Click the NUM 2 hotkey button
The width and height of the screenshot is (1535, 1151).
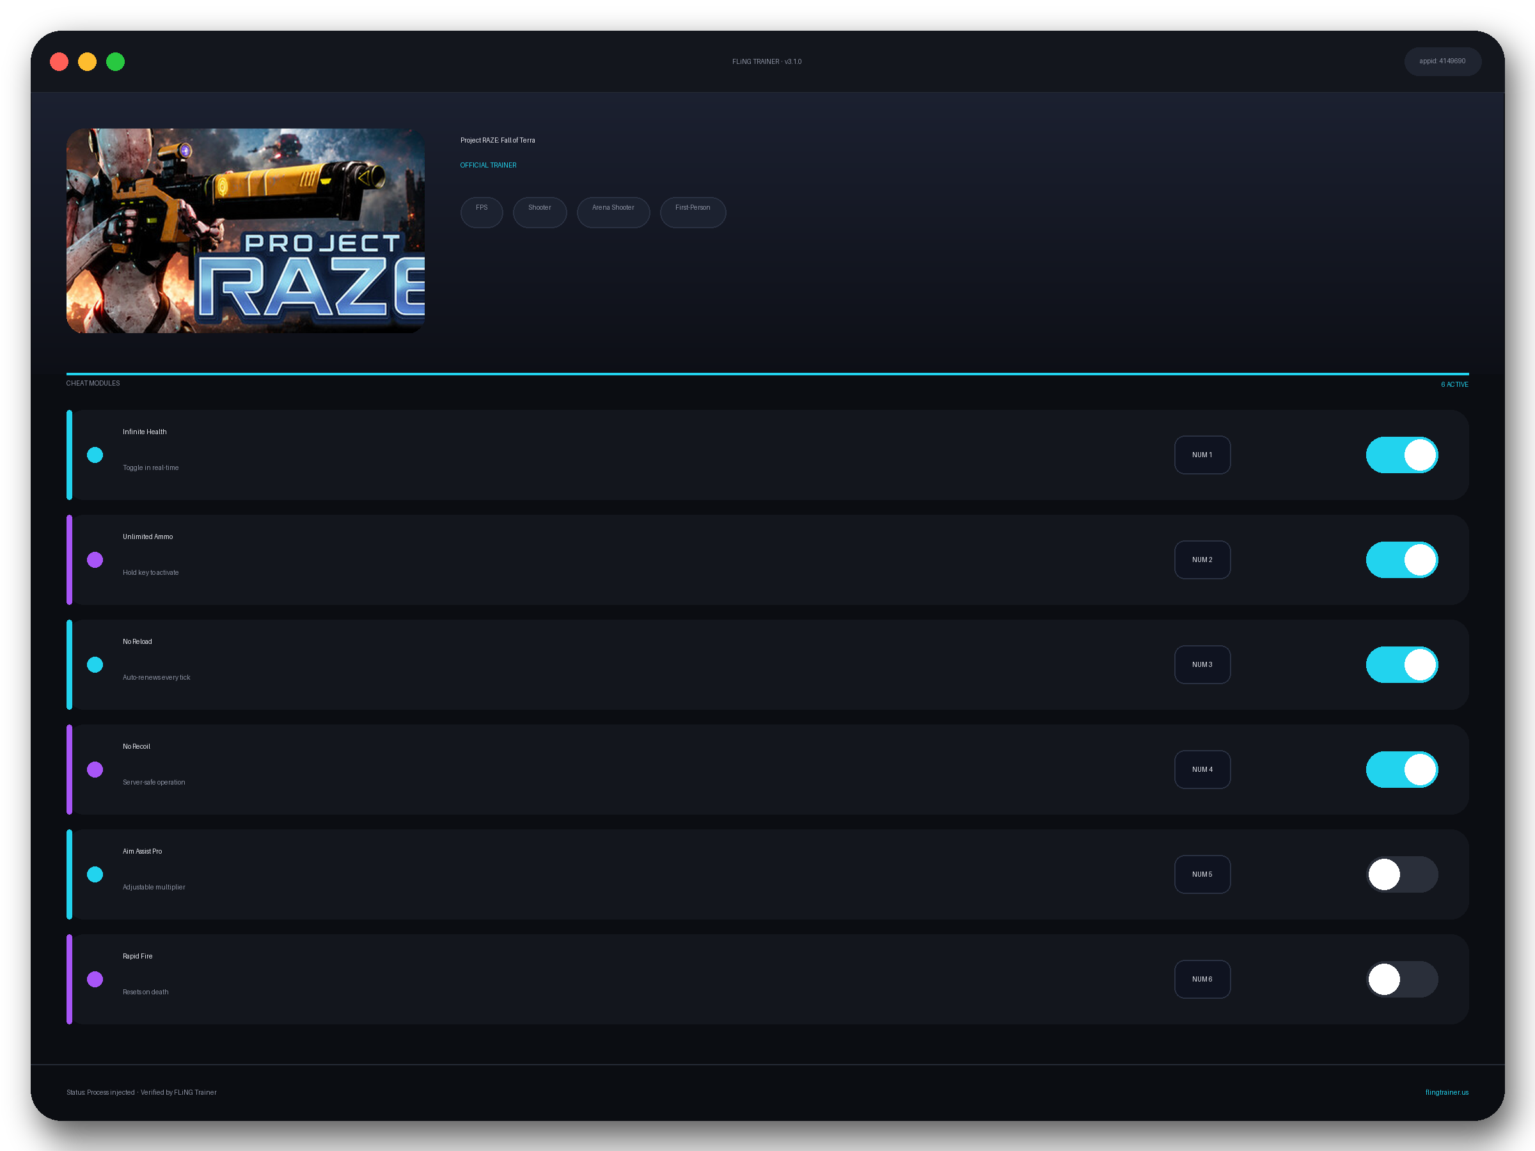click(x=1202, y=560)
